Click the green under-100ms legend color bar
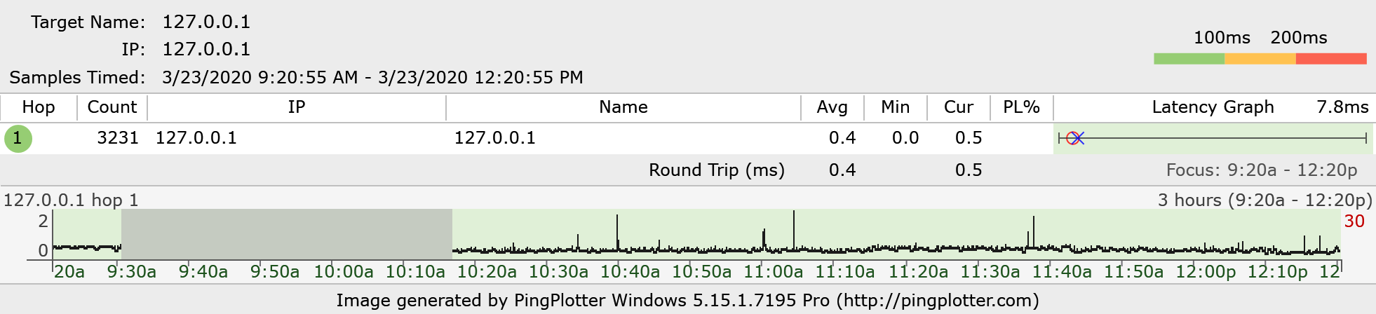The width and height of the screenshot is (1376, 314). (1189, 59)
